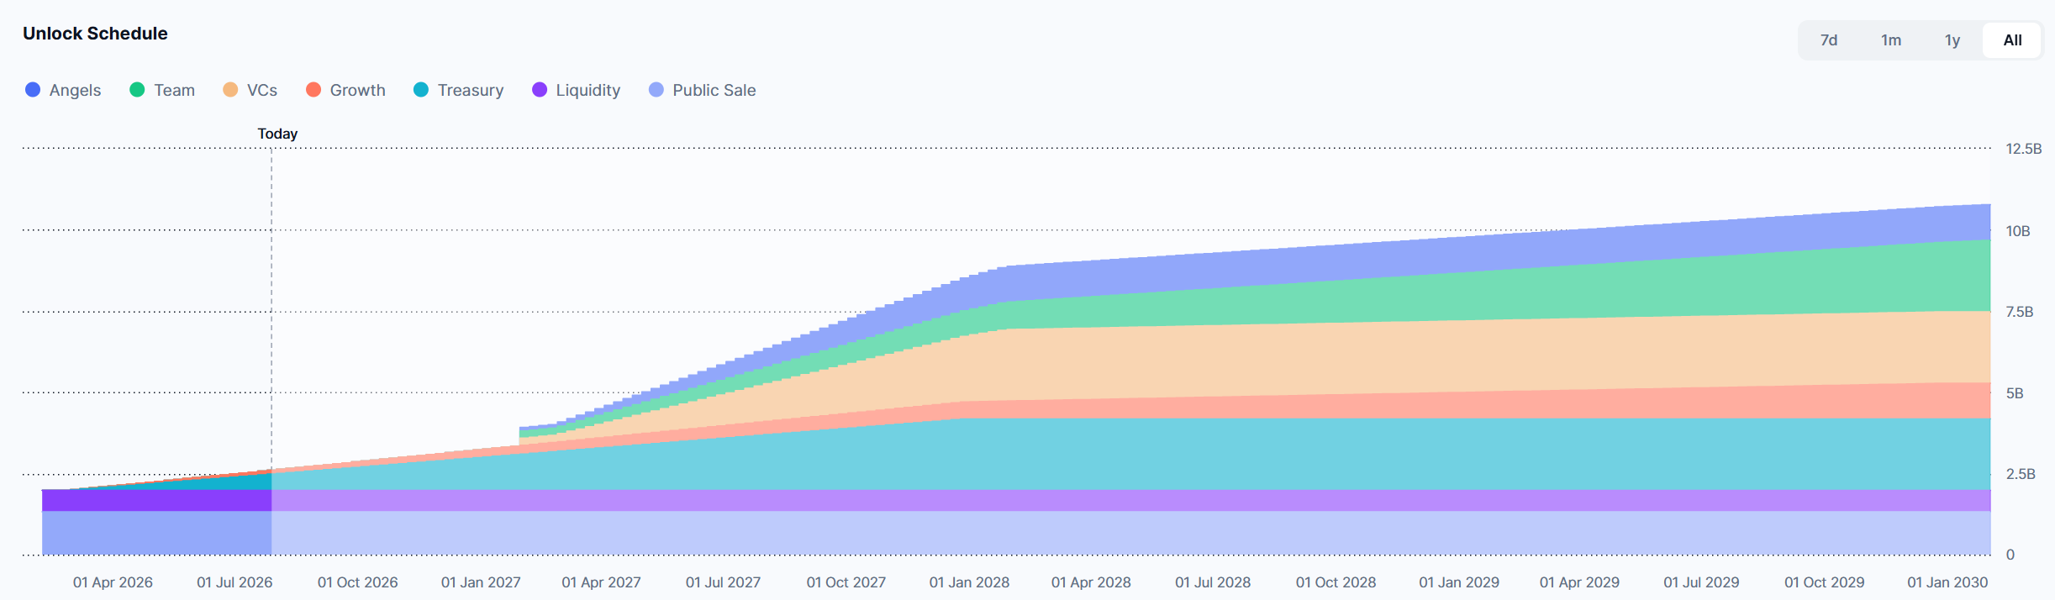Select the All time range
This screenshot has height=600, width=2055.
pos(2013,40)
